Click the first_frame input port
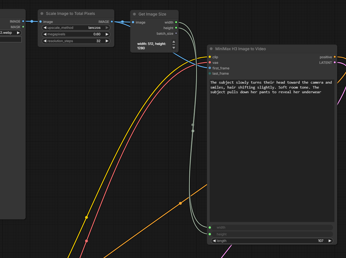346x258 pixels. pos(210,68)
